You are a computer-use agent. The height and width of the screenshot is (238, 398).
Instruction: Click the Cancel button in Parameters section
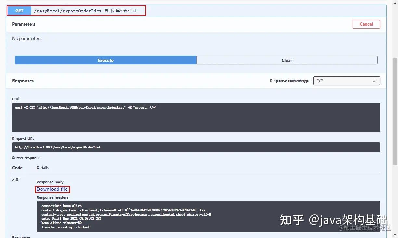(366, 24)
